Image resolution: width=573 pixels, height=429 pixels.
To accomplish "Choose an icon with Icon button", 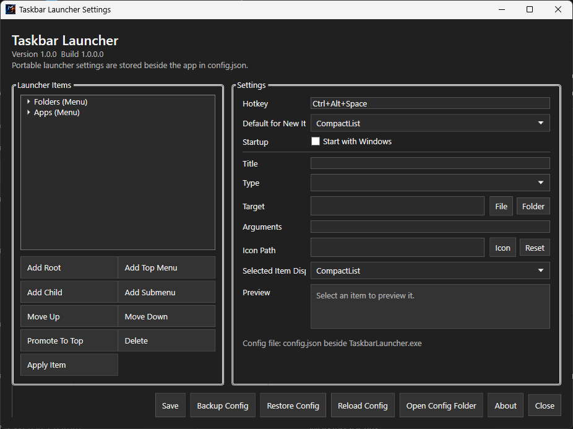I will [502, 248].
